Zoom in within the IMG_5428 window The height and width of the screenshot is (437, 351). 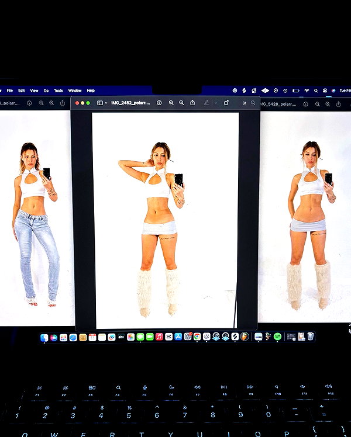tap(328, 104)
